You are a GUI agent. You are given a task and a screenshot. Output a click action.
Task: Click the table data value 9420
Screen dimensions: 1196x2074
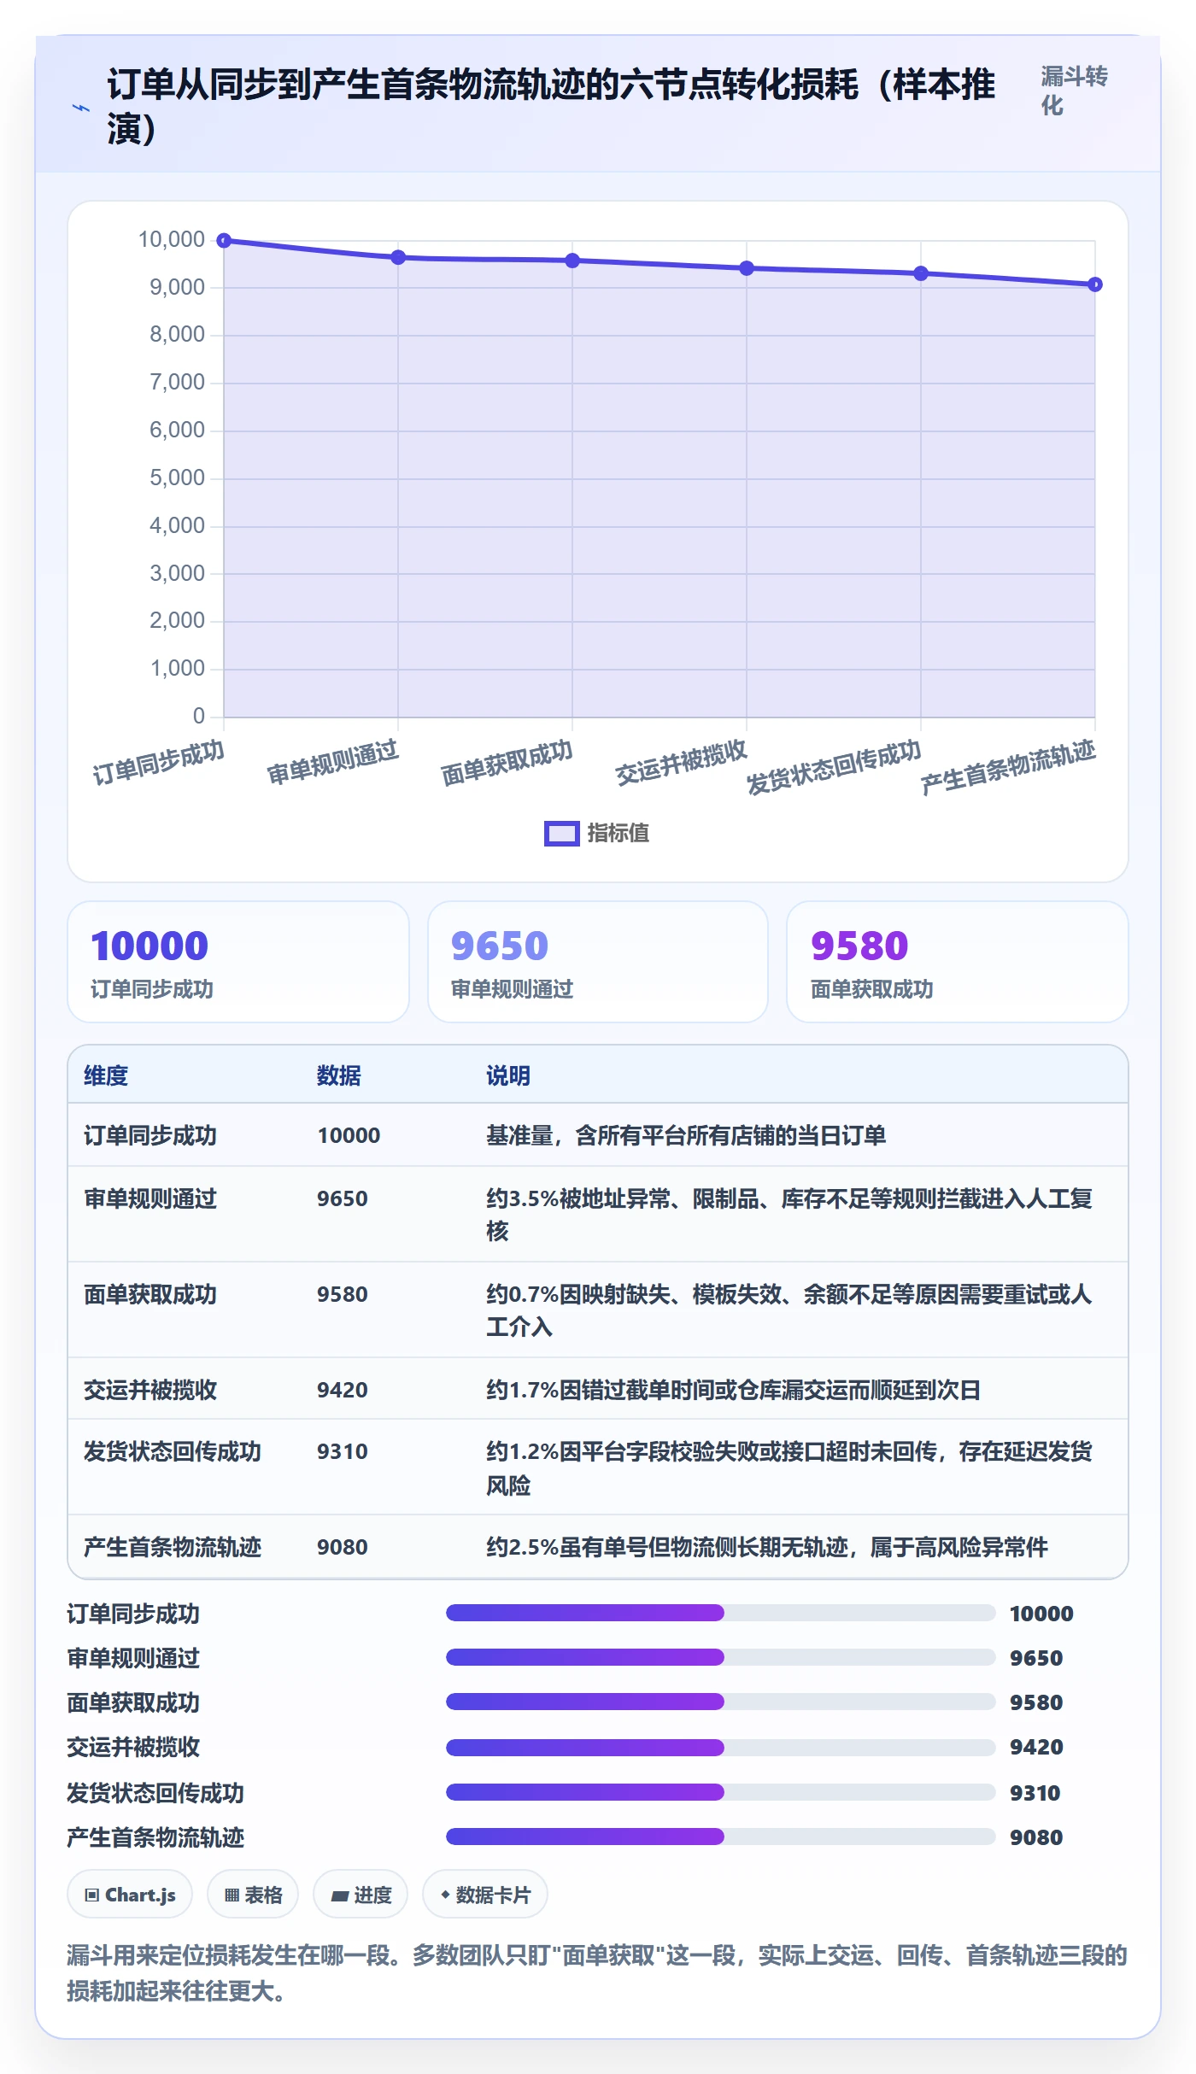pos(343,1390)
